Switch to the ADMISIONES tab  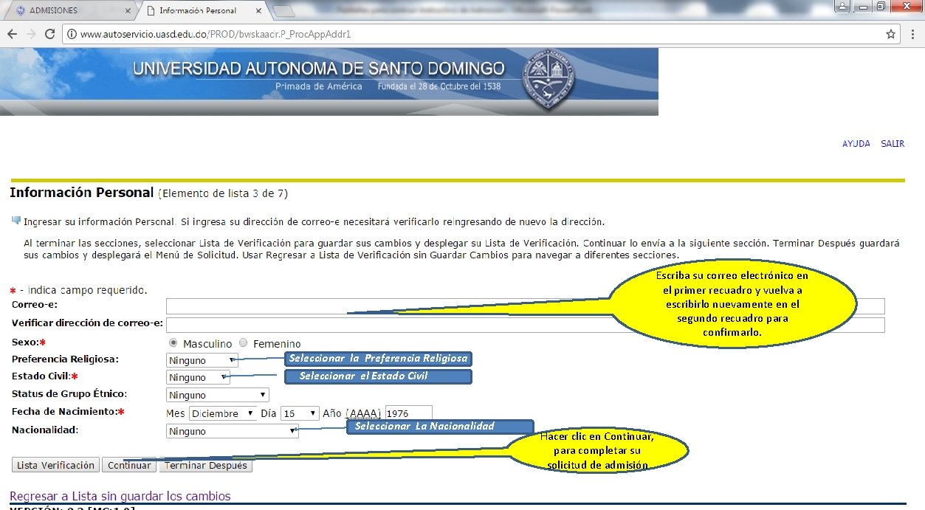point(70,11)
